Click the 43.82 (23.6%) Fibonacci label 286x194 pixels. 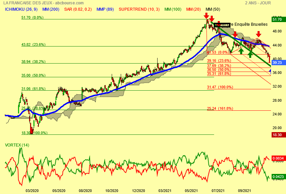(x=33, y=44)
